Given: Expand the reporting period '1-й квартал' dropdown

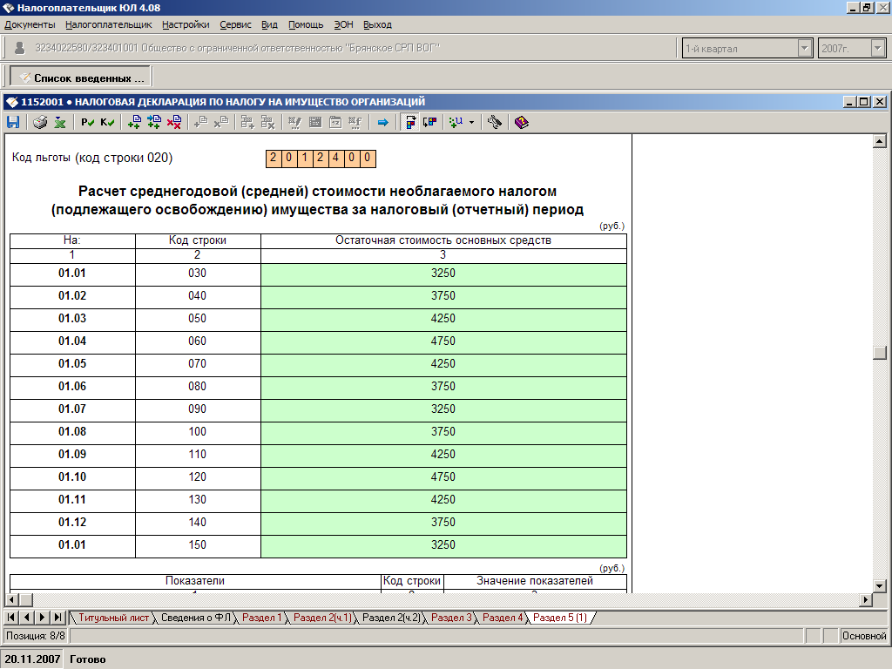Looking at the screenshot, I should coord(805,49).
